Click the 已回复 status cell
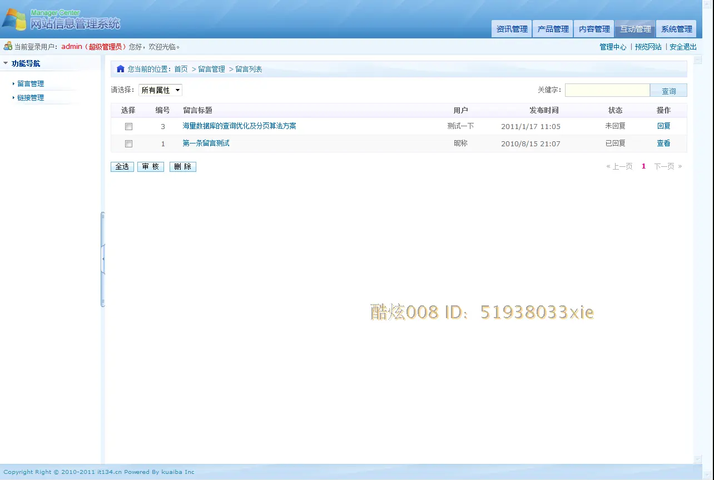 pyautogui.click(x=616, y=143)
